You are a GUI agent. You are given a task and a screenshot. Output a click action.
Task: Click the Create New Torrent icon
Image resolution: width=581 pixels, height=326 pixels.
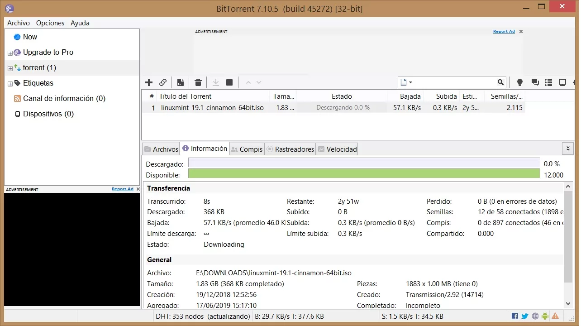(x=181, y=82)
